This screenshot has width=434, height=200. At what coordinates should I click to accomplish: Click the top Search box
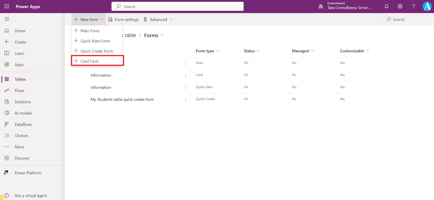[177, 6]
